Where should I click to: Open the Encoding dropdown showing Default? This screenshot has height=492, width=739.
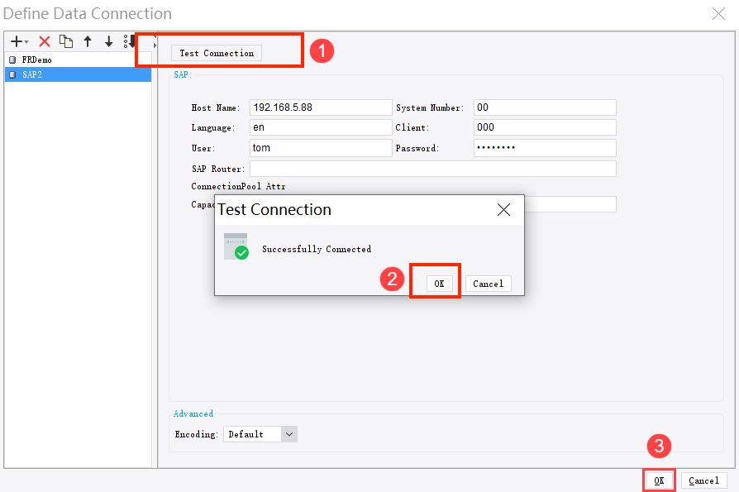pyautogui.click(x=288, y=433)
